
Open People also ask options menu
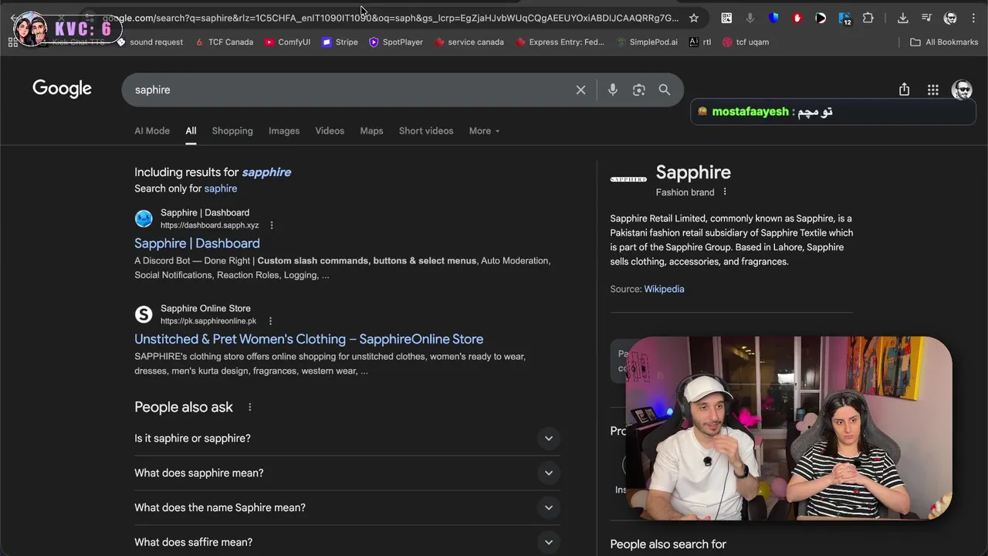pyautogui.click(x=249, y=407)
